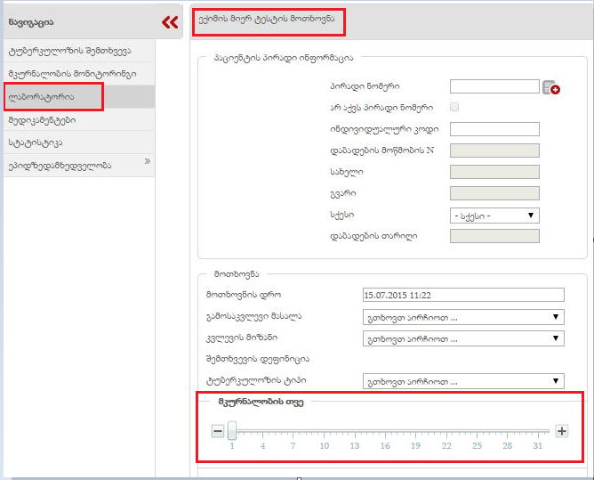This screenshot has height=480, width=594.
Task: Click the minus button on treatment month slider
Action: [x=218, y=431]
